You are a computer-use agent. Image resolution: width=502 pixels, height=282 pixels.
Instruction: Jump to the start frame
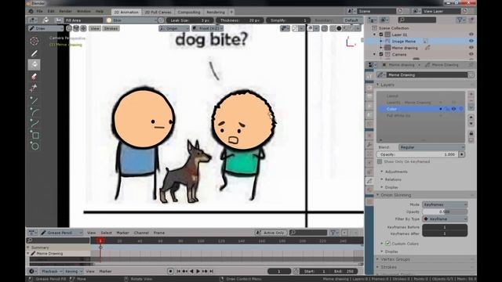point(178,271)
